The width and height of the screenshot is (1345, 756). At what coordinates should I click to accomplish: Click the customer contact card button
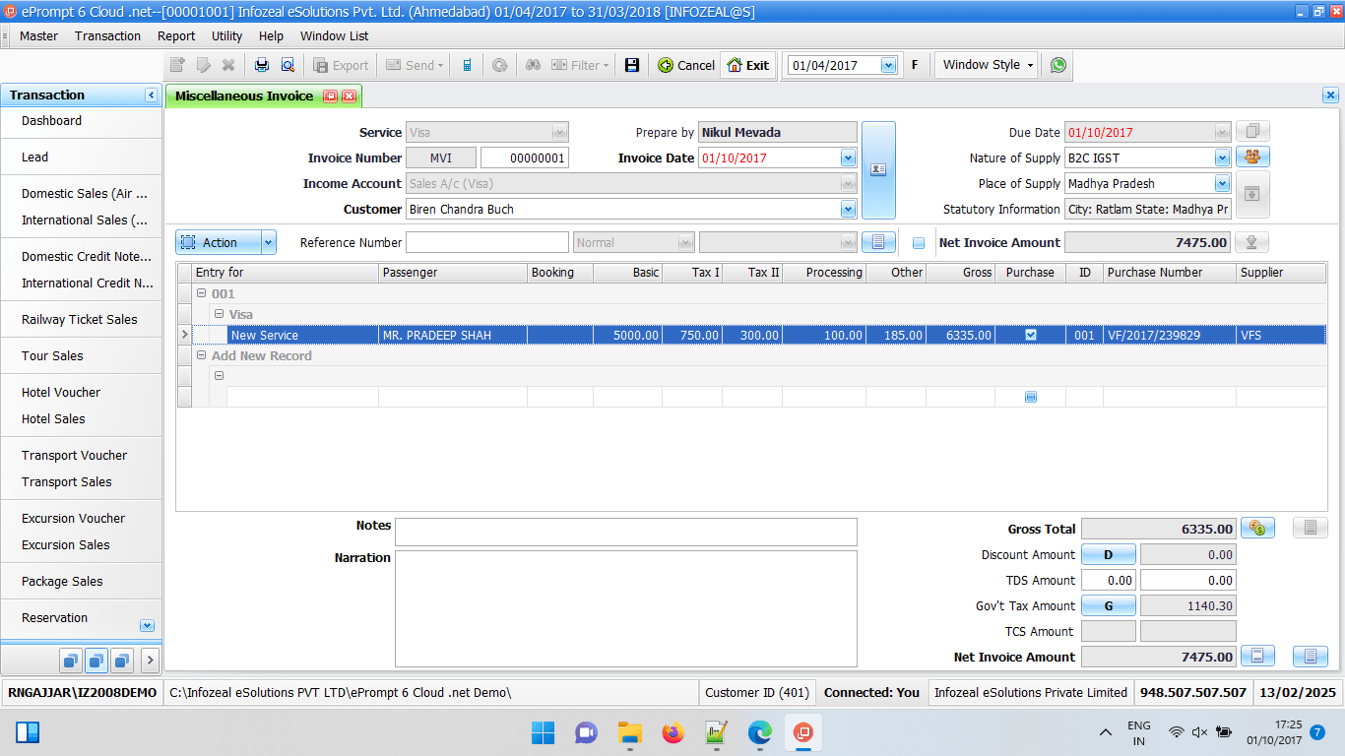pos(878,170)
